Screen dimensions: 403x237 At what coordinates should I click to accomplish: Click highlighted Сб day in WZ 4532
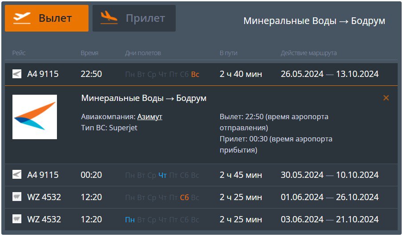tap(184, 197)
